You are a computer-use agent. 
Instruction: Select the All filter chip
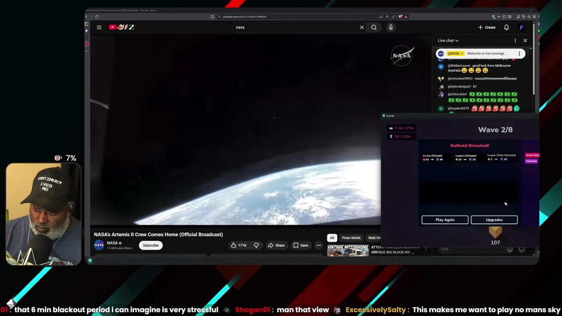click(332, 238)
